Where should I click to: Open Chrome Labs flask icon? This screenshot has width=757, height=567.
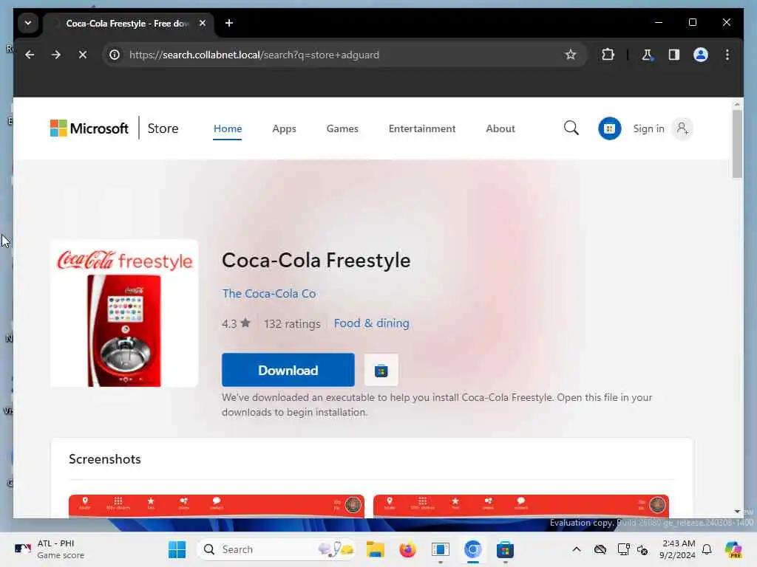point(647,55)
